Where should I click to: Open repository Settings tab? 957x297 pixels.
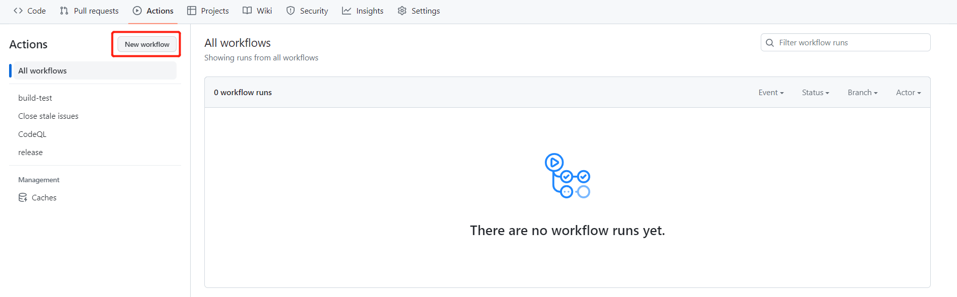tap(419, 11)
